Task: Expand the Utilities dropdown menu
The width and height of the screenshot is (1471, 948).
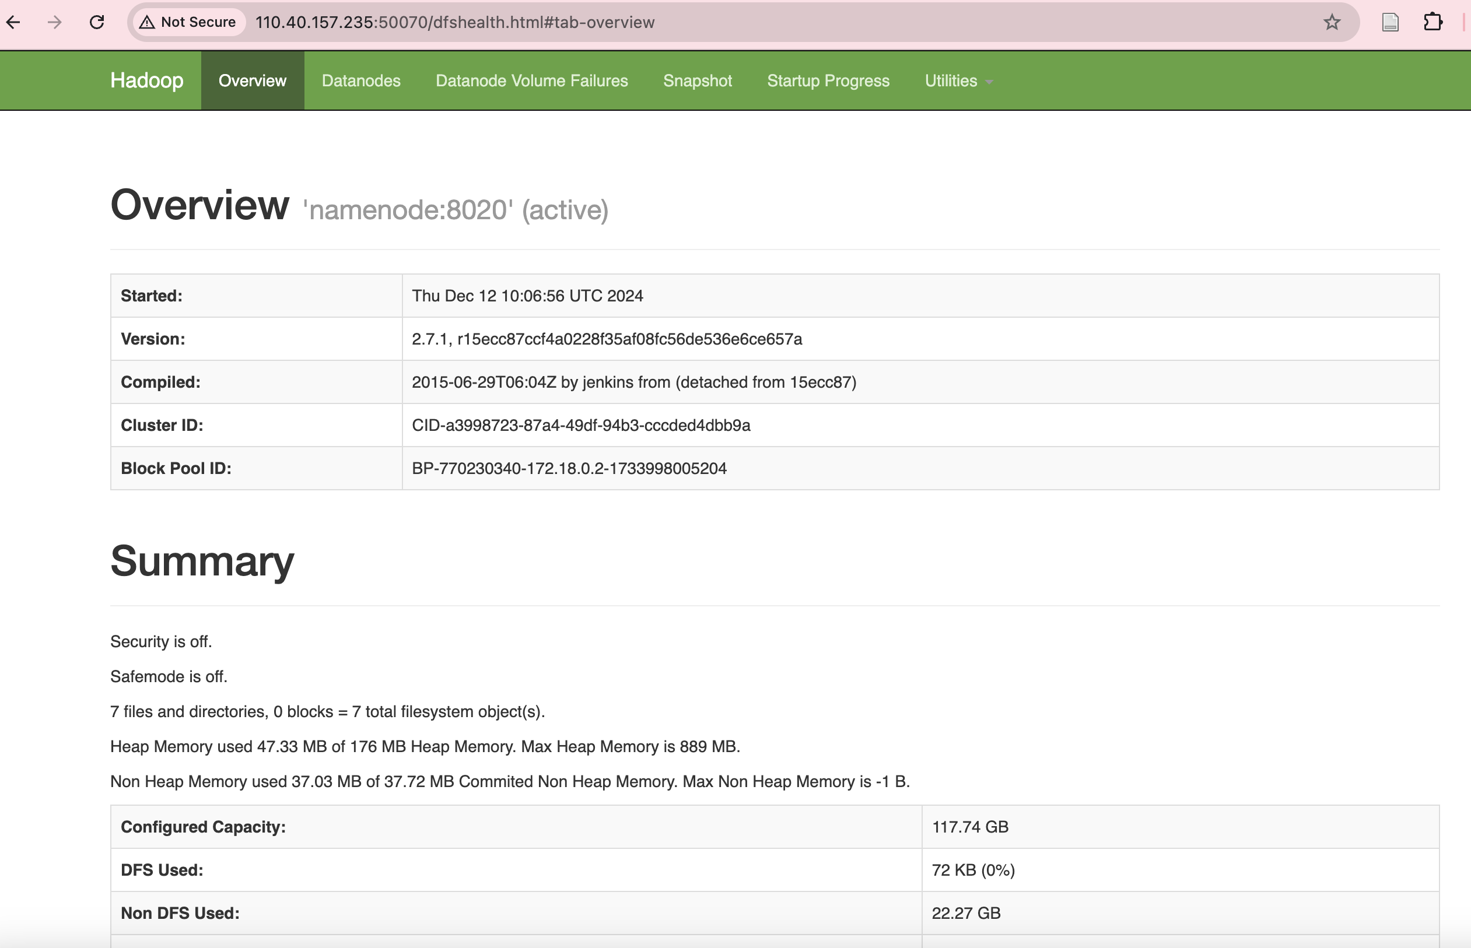Action: (x=958, y=80)
